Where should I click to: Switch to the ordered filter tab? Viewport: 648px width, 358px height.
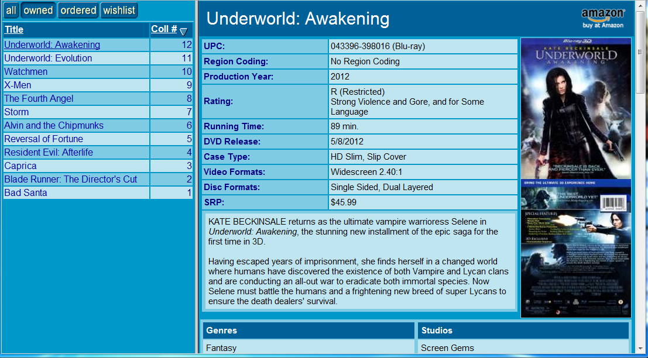pos(78,11)
